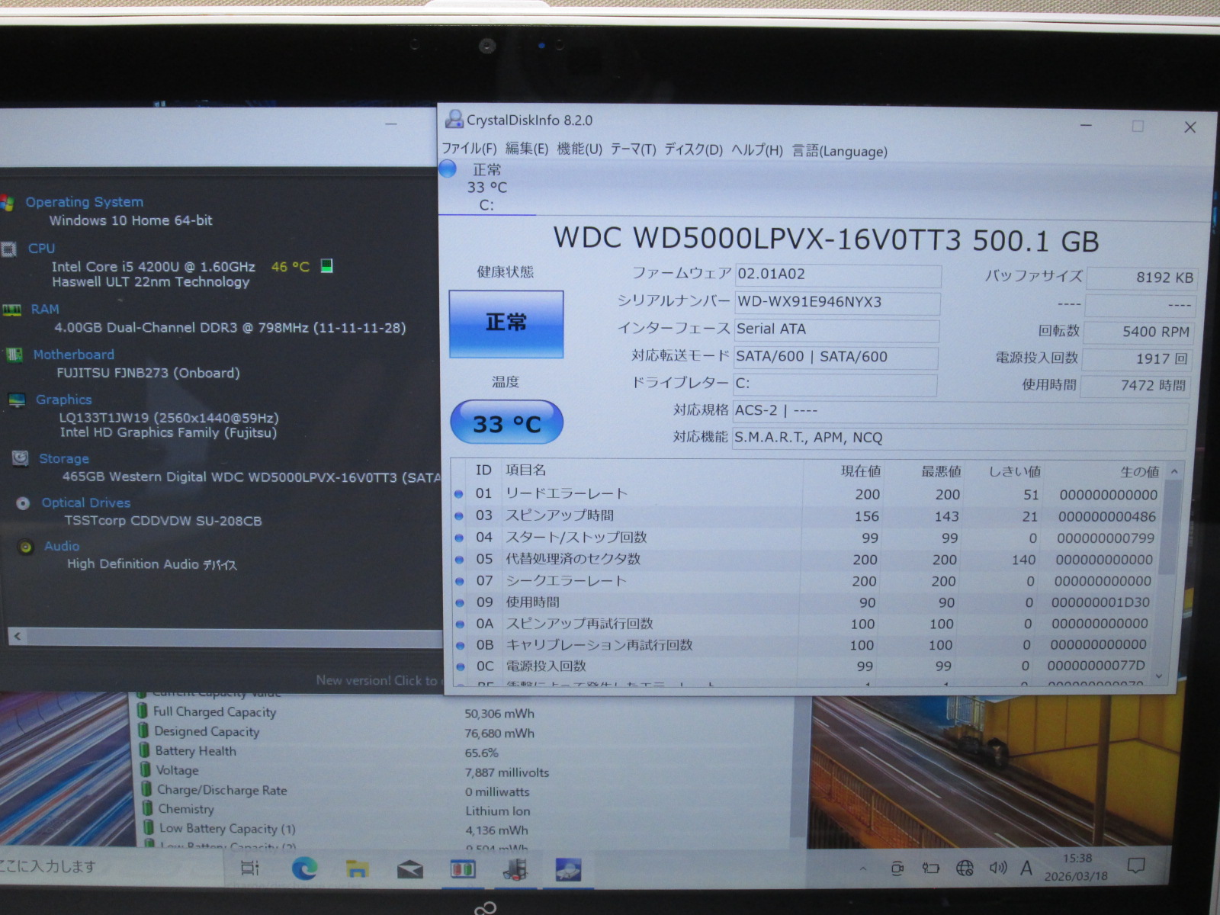The image size is (1220, 915).
Task: Click the Task View taskbar icon
Action: (250, 868)
